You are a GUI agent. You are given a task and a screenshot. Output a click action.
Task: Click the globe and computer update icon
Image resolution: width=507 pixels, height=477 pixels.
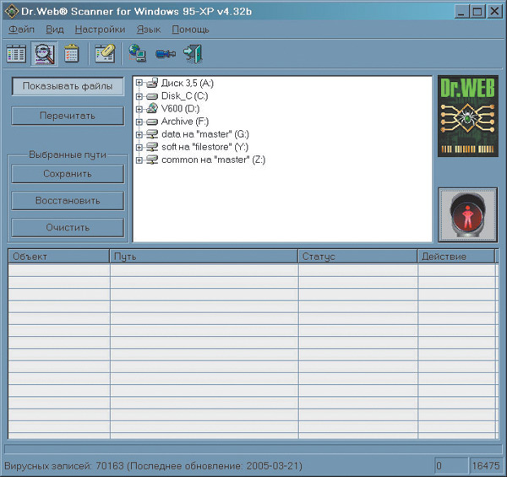(137, 54)
